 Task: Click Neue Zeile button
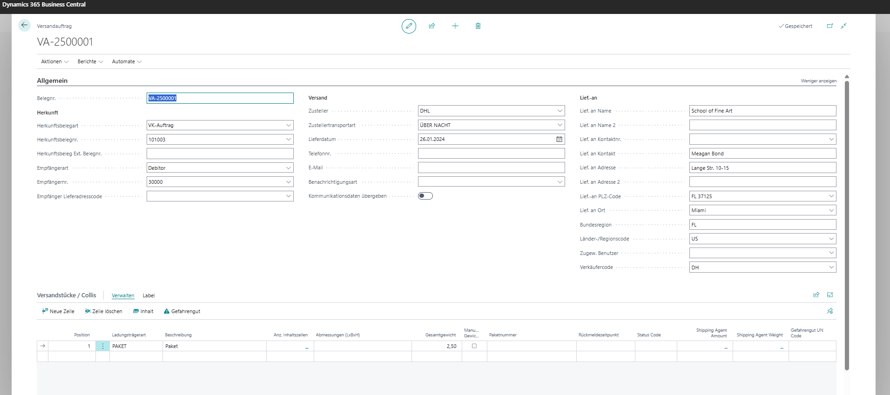click(58, 311)
